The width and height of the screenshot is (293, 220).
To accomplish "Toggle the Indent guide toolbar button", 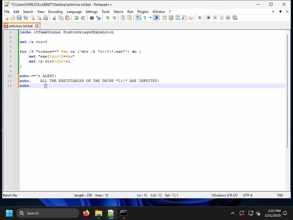I will pos(156,18).
